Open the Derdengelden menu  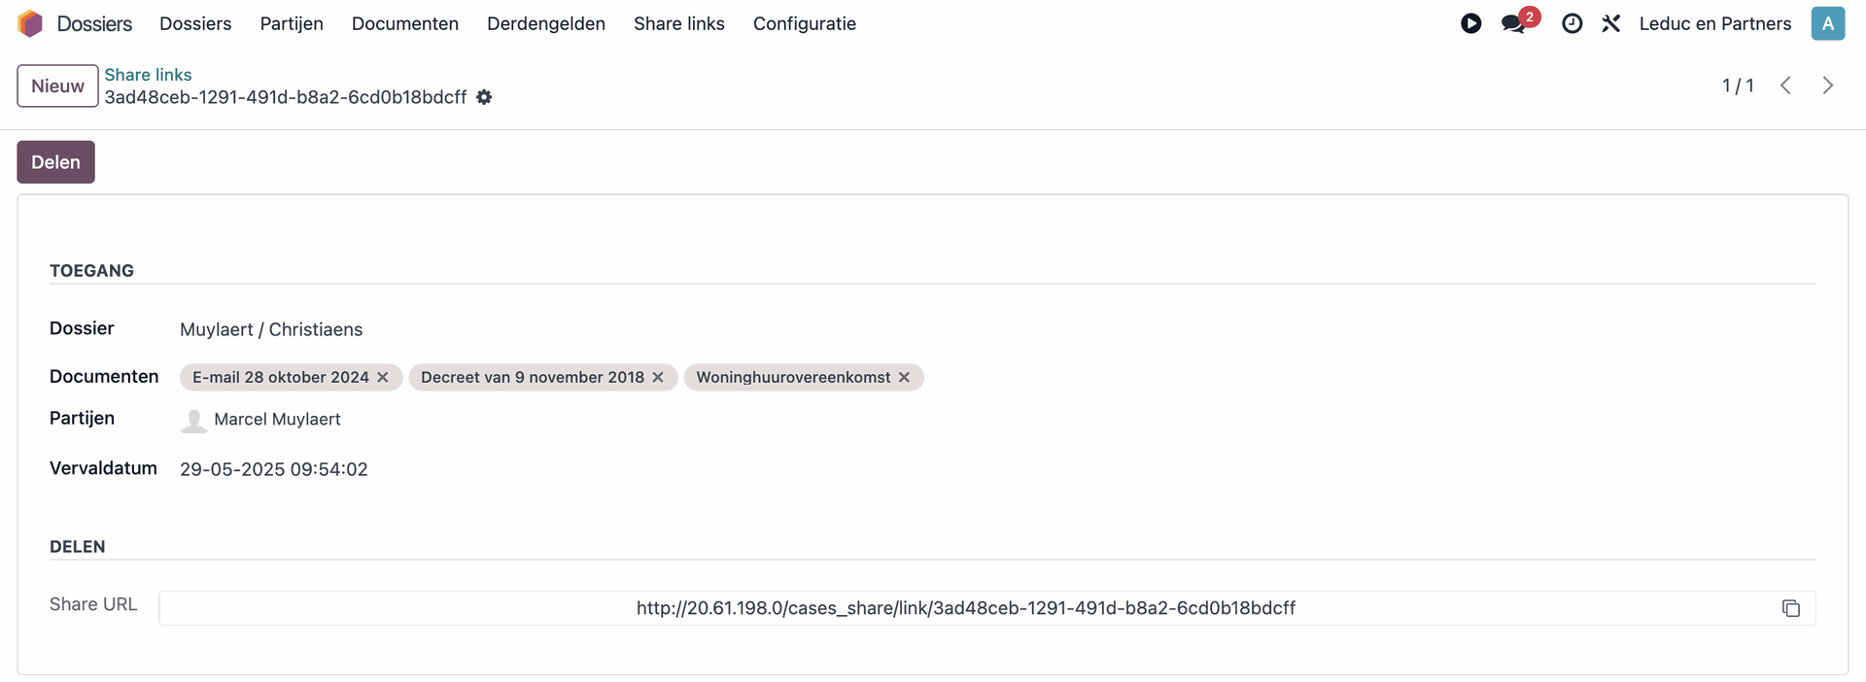pos(545,23)
